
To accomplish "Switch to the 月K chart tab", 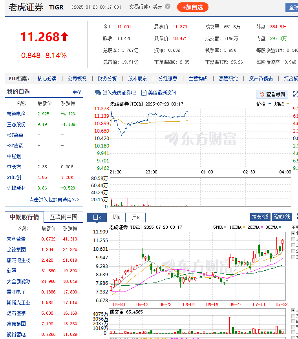I will click(135, 217).
